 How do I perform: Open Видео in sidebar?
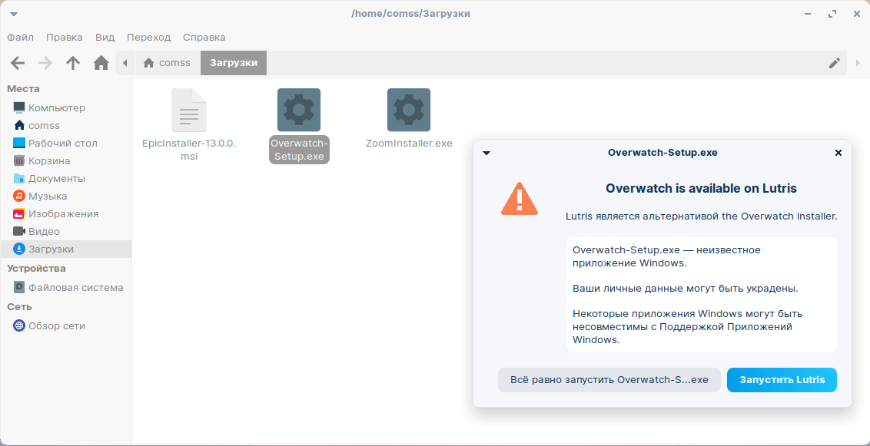point(66,232)
